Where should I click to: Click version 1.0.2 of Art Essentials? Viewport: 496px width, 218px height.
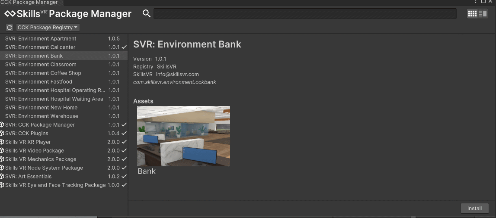tap(114, 176)
